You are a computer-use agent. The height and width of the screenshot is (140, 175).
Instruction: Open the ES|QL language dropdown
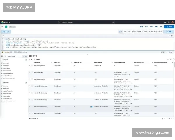[x=6, y=32]
